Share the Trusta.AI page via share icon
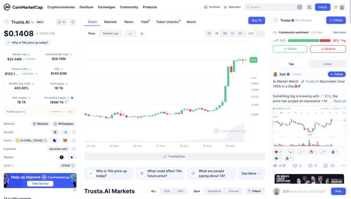Screen dimensions: 351x199 click(72, 22)
